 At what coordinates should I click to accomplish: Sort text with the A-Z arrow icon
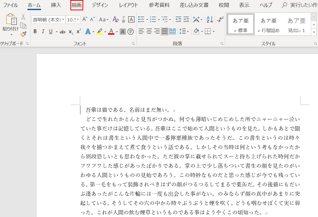[x=210, y=19]
